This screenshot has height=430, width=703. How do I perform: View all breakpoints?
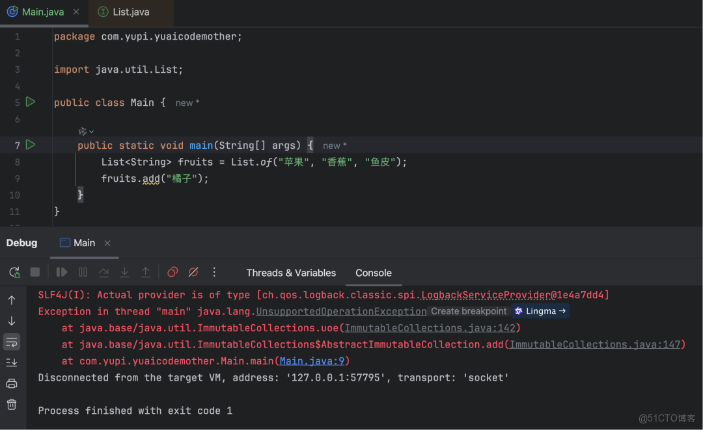click(x=172, y=272)
